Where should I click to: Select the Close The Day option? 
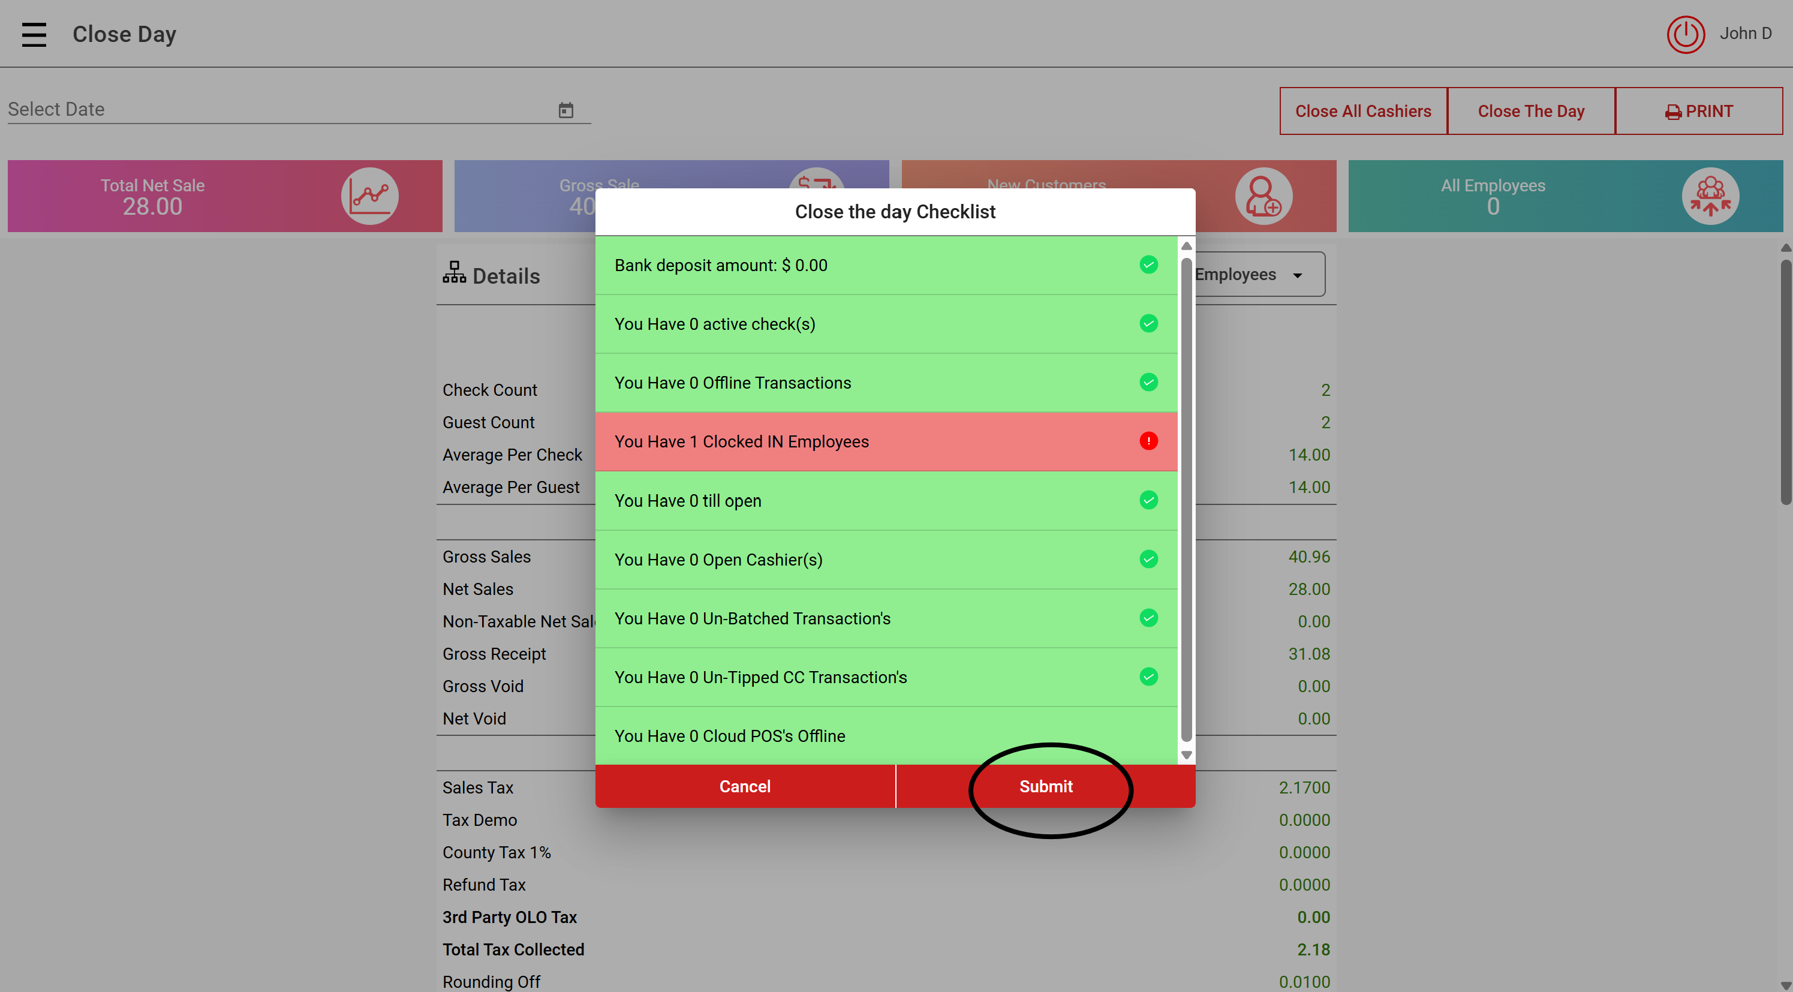pyautogui.click(x=1530, y=112)
